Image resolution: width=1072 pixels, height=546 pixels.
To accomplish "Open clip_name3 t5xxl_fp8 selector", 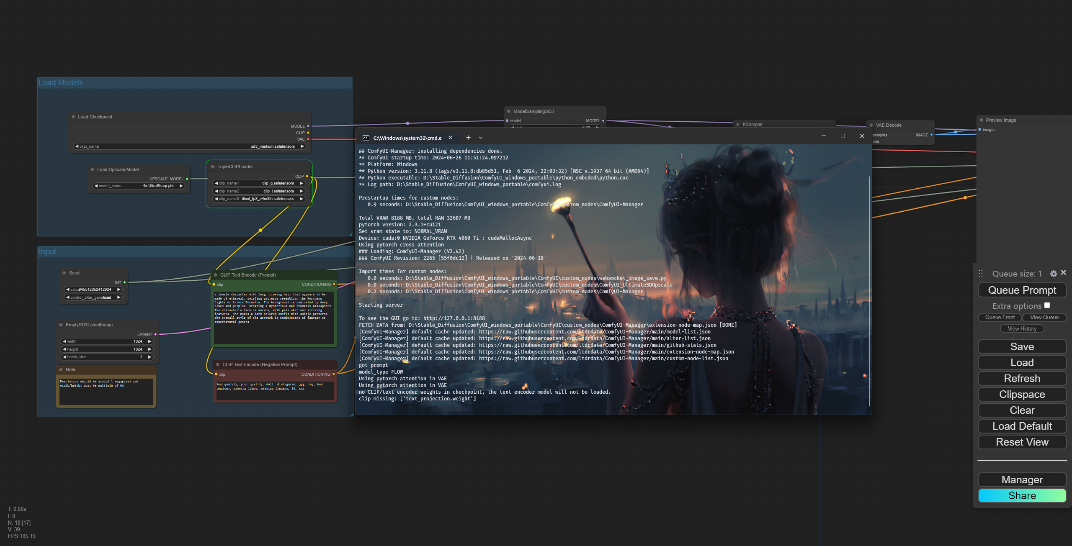I will [x=259, y=198].
